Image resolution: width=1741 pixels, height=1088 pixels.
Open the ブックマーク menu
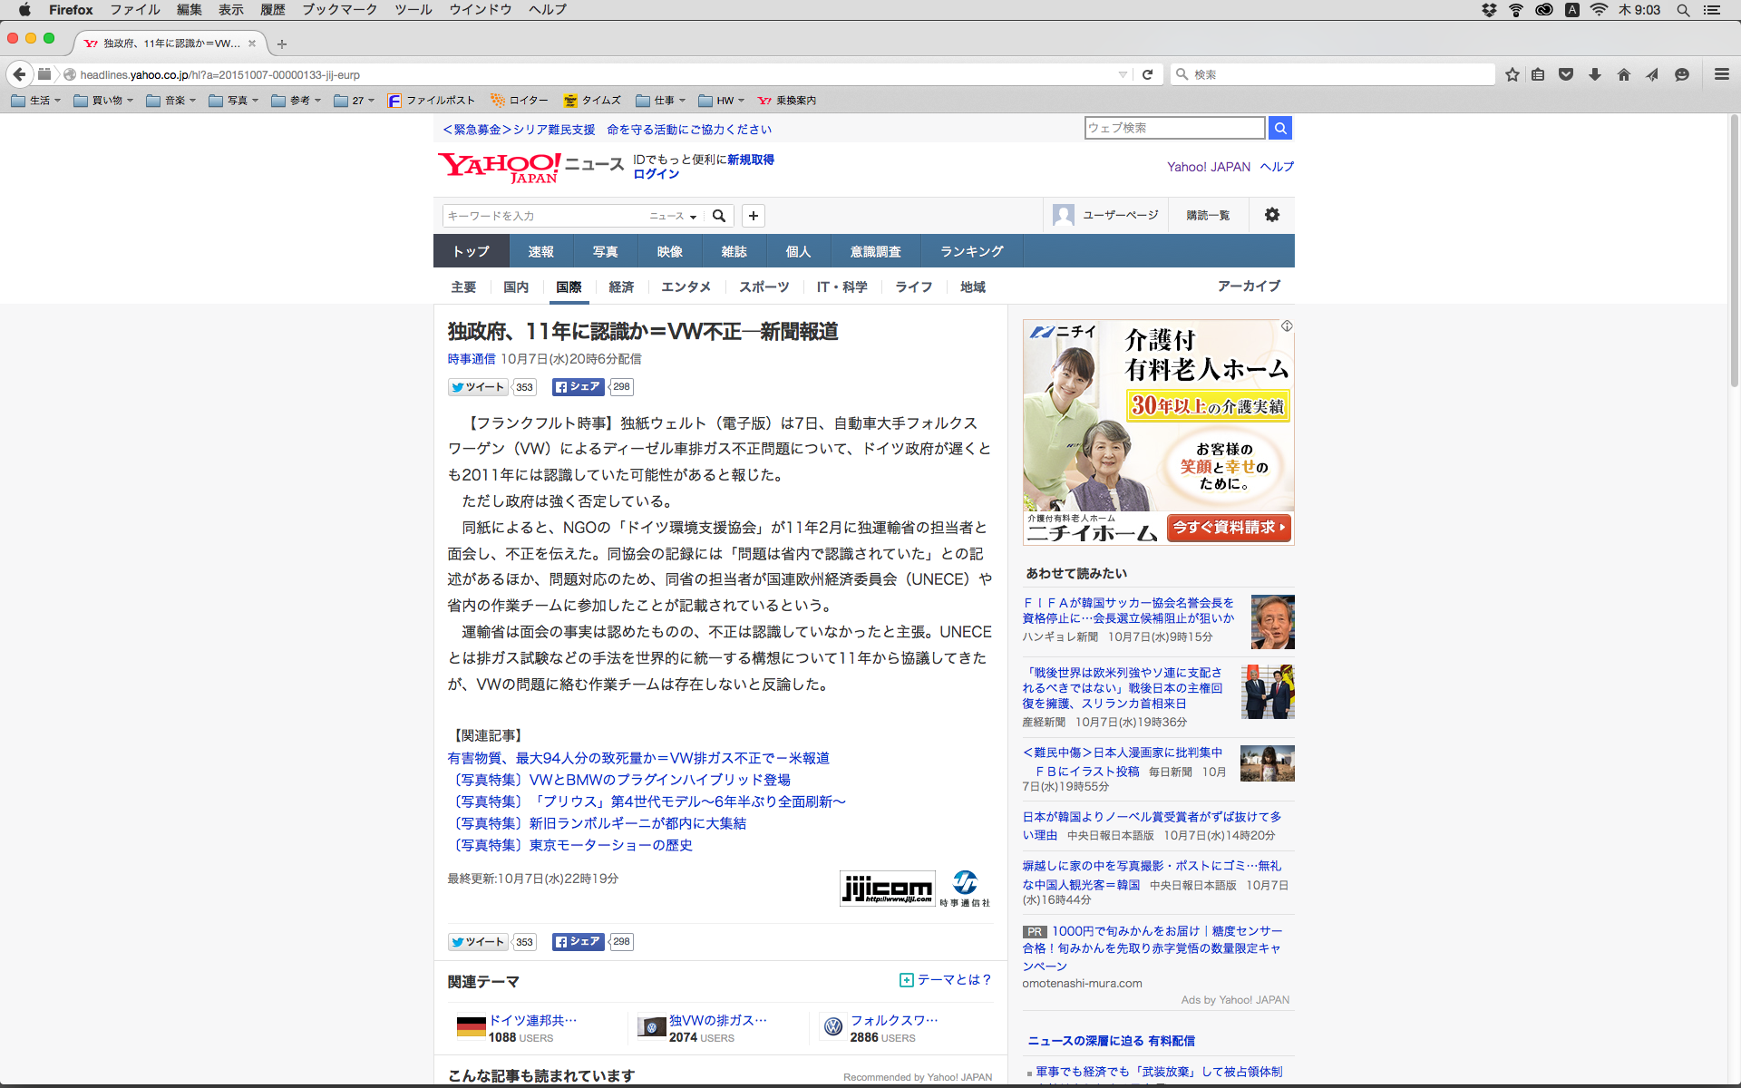339,10
